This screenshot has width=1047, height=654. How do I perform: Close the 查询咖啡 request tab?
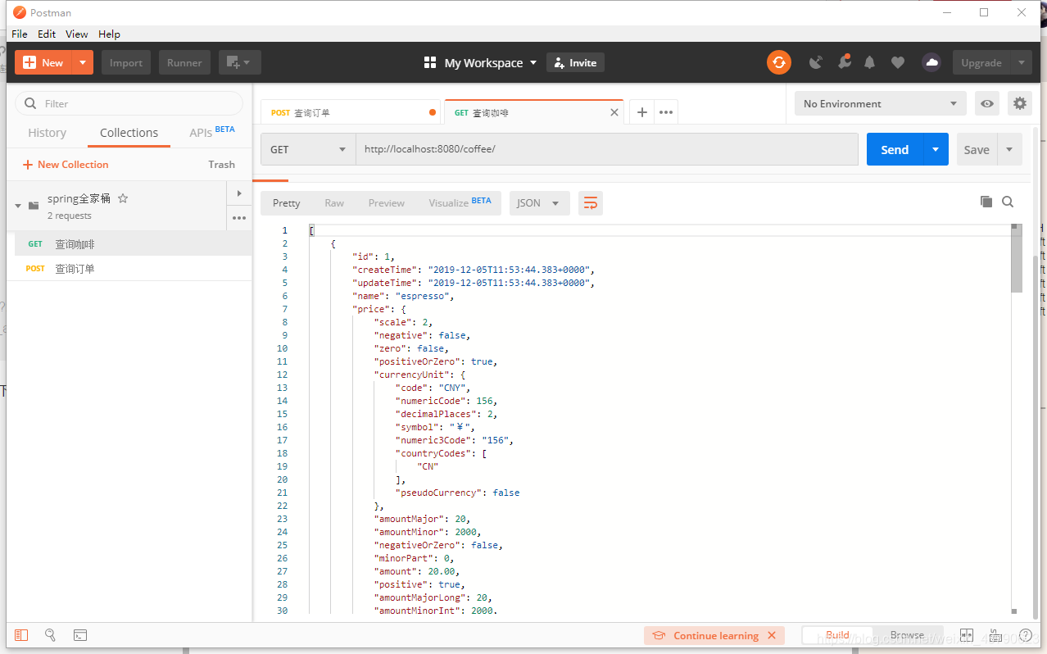(614, 112)
